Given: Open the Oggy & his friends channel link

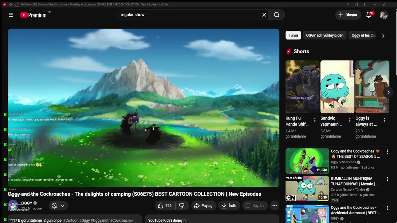Looking at the screenshot, I should (x=343, y=162).
